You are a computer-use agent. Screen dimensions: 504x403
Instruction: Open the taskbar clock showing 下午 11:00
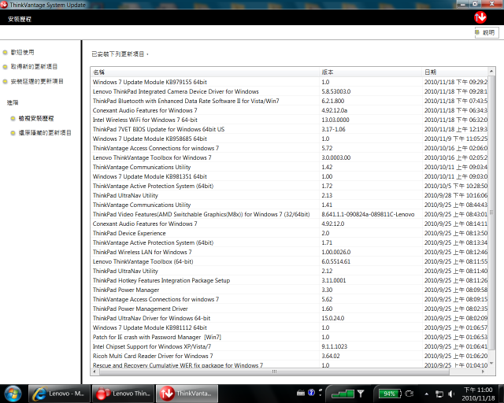(478, 394)
